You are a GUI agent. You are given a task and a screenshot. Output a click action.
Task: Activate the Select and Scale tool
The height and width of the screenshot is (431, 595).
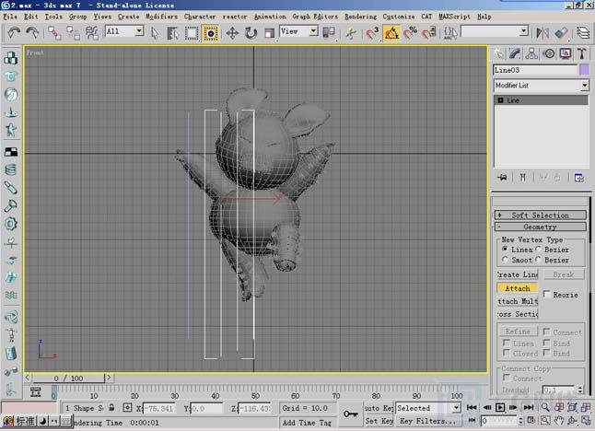[x=270, y=33]
